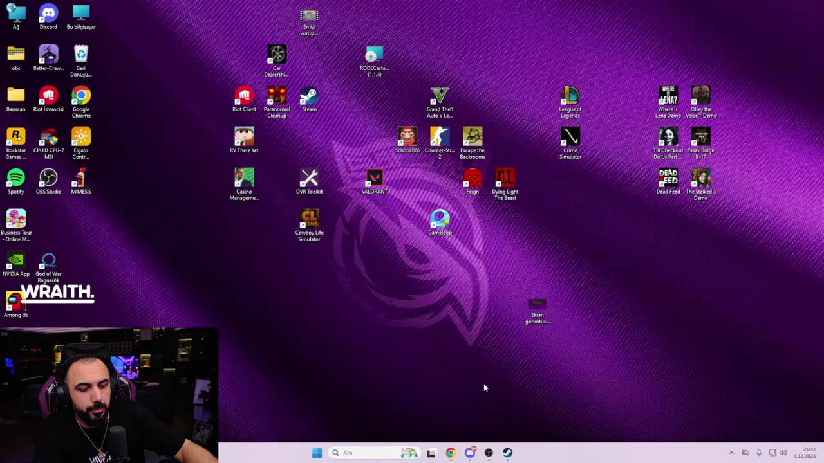Open RV There Yet game

(x=244, y=140)
